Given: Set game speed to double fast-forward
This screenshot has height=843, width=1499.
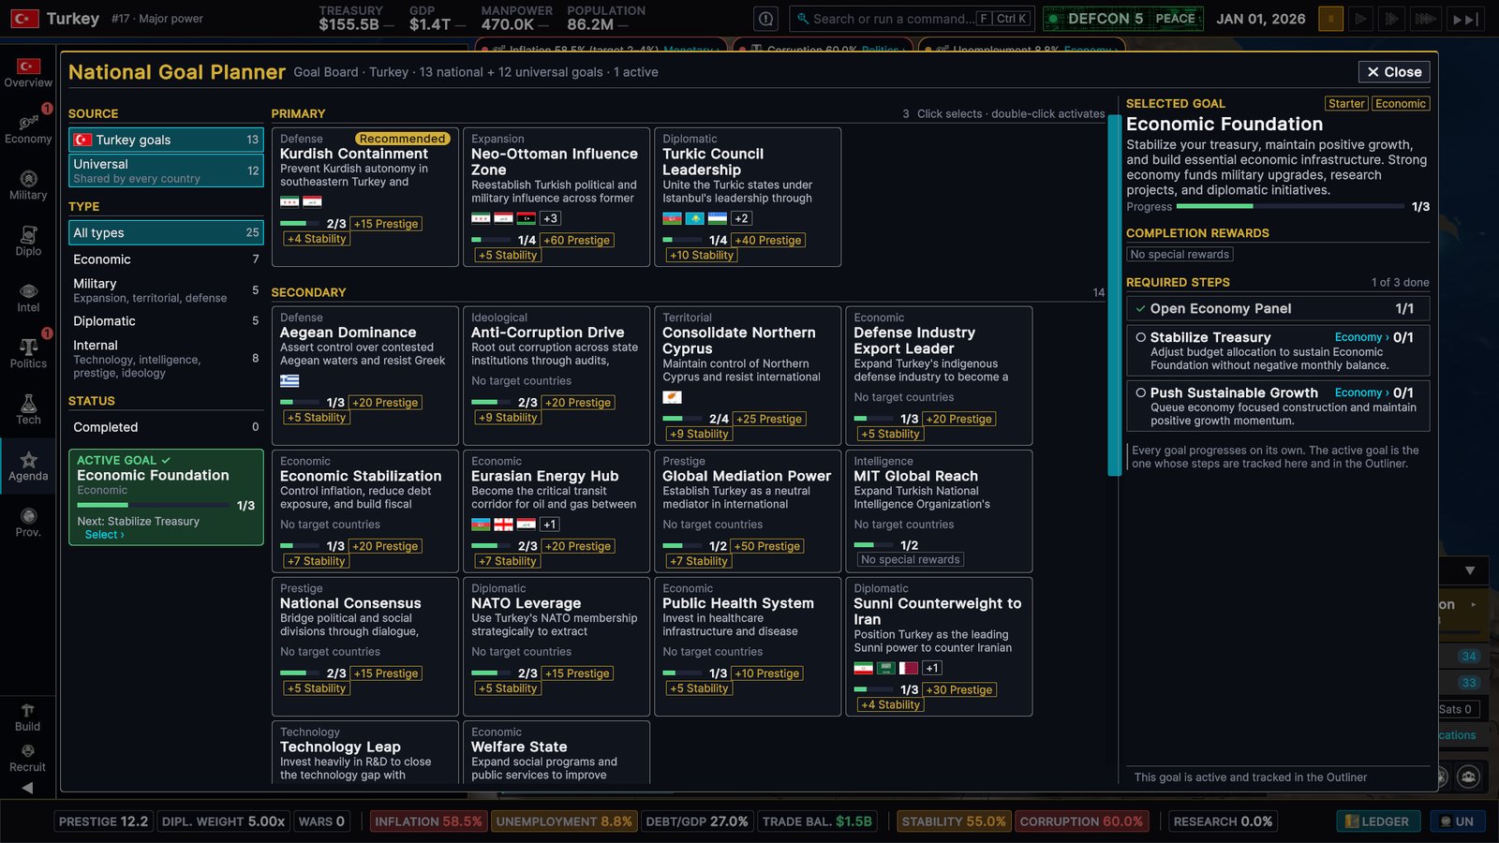Looking at the screenshot, I should coord(1391,19).
